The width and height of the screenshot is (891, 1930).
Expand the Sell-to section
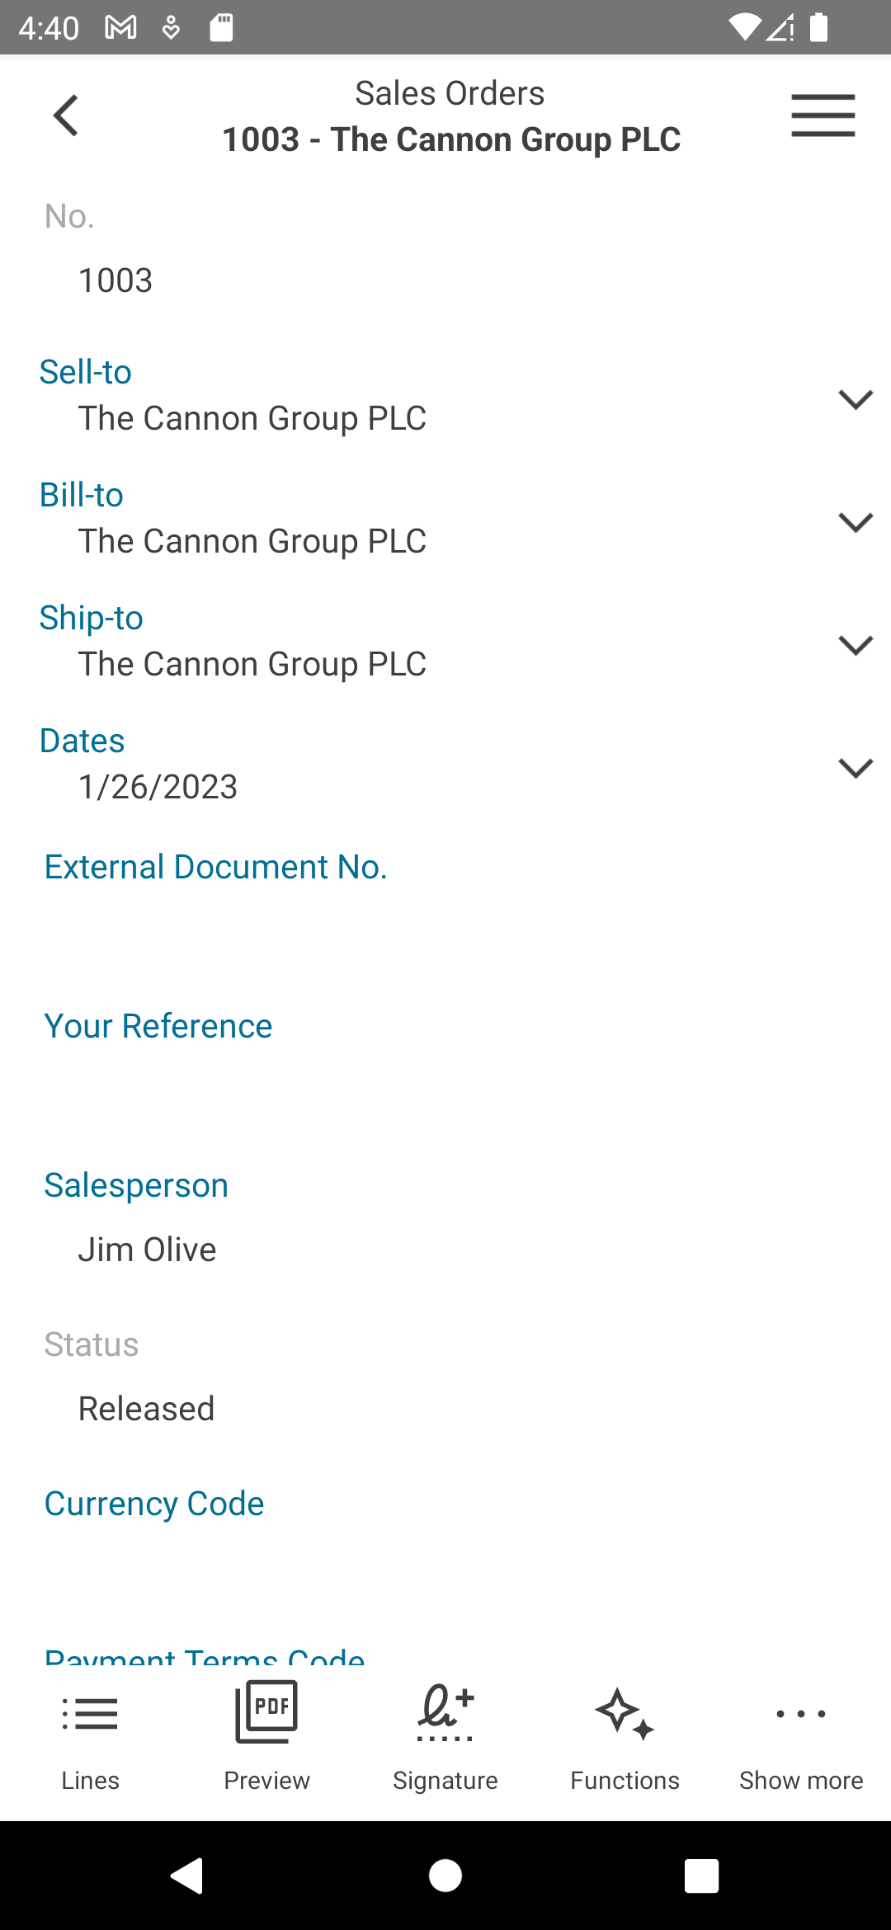coord(856,399)
